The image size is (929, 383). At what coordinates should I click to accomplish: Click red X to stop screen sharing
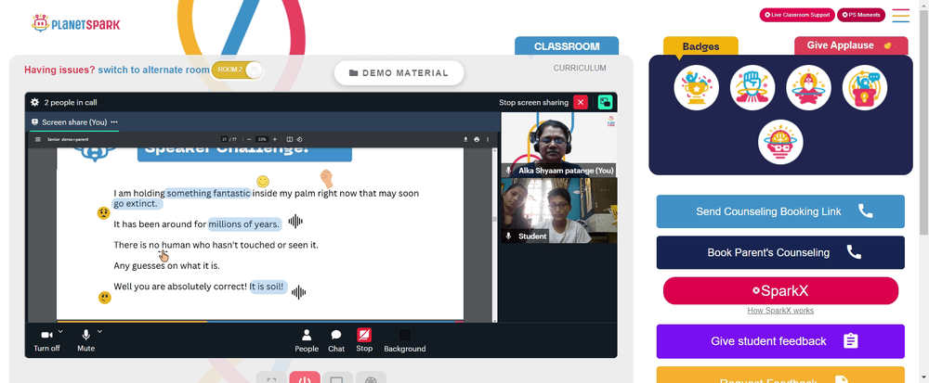pos(581,102)
